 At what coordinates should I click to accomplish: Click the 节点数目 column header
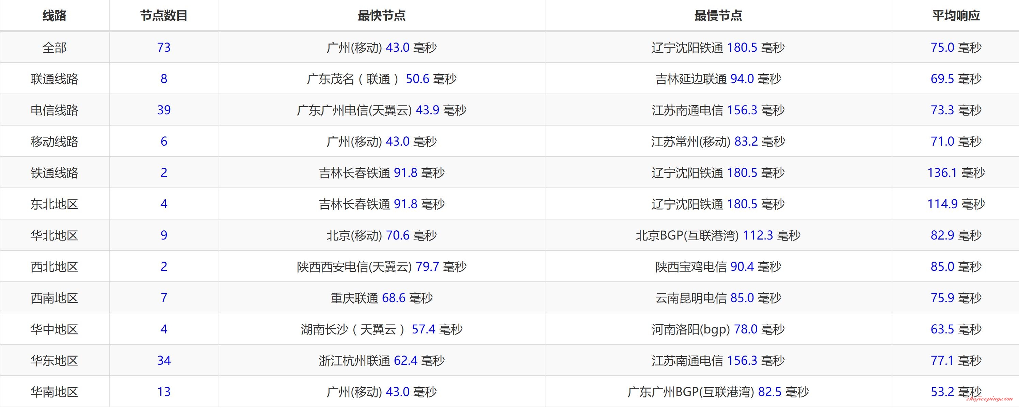pos(164,16)
